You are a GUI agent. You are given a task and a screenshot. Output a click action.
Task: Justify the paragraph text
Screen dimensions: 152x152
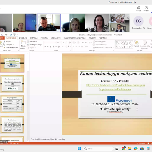pyautogui.click(x=82, y=47)
